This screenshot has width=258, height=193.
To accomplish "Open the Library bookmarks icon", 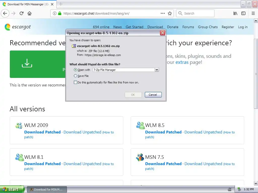I will click(235, 13).
